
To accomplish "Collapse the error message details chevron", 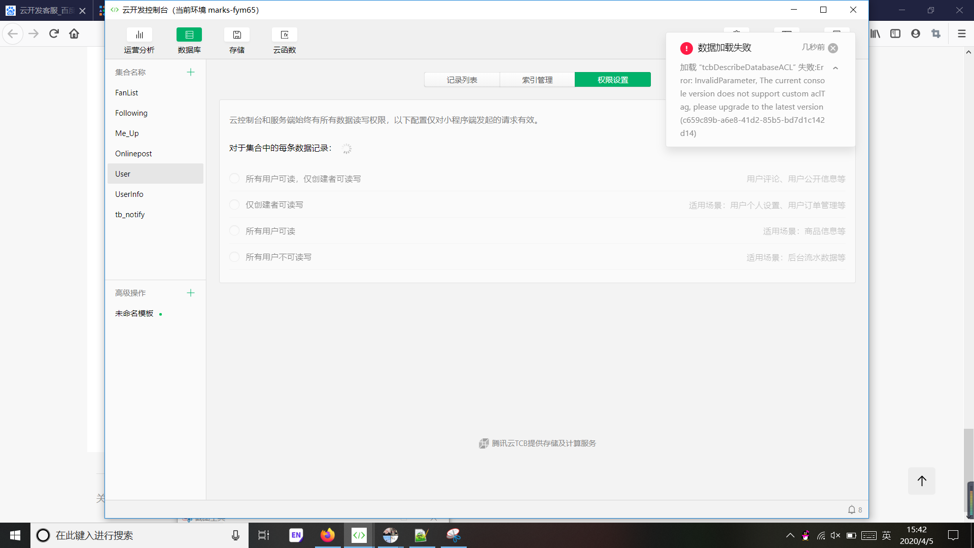I will 836,68.
